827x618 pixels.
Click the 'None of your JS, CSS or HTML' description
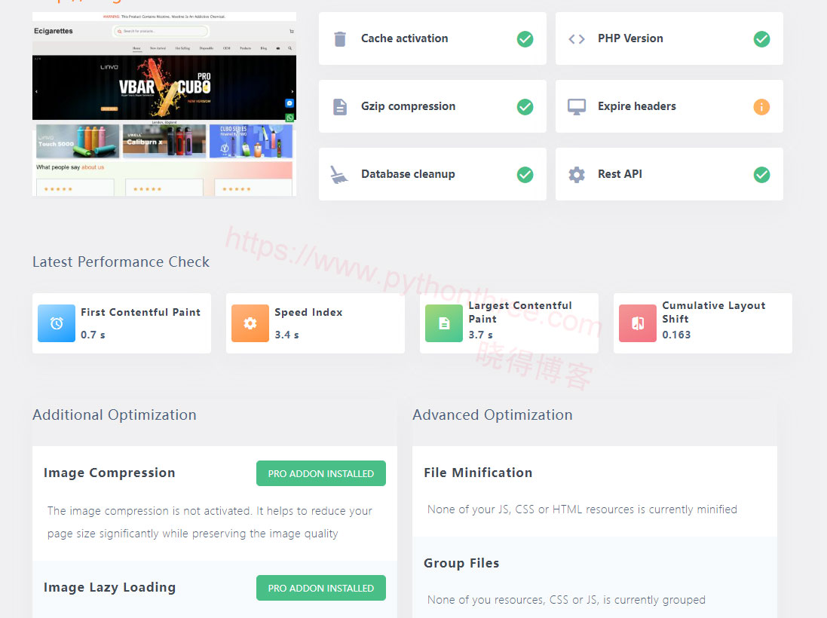[582, 509]
